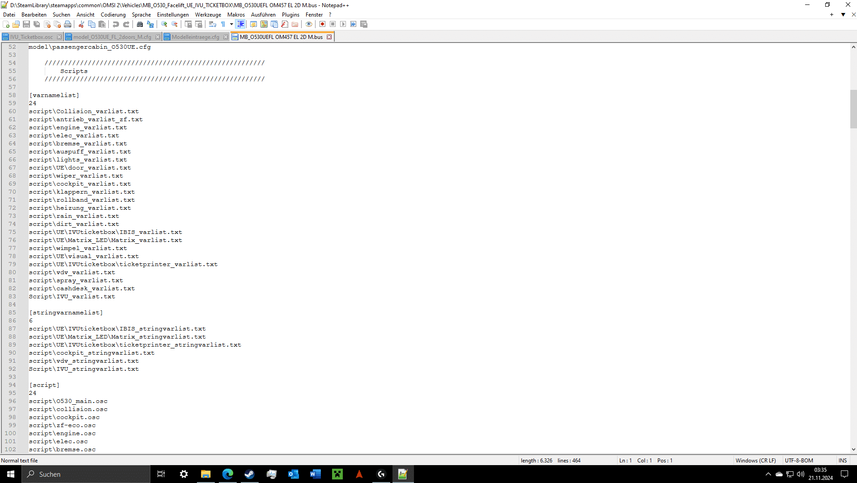Open the Codierung menu
This screenshot has height=483, width=857.
113,15
